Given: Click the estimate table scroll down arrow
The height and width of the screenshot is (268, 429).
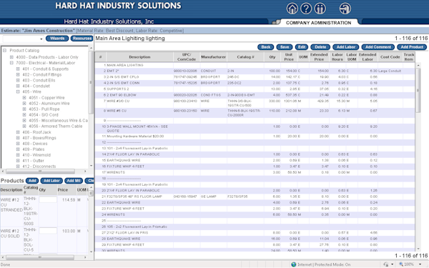Looking at the screenshot, I should tap(418, 249).
